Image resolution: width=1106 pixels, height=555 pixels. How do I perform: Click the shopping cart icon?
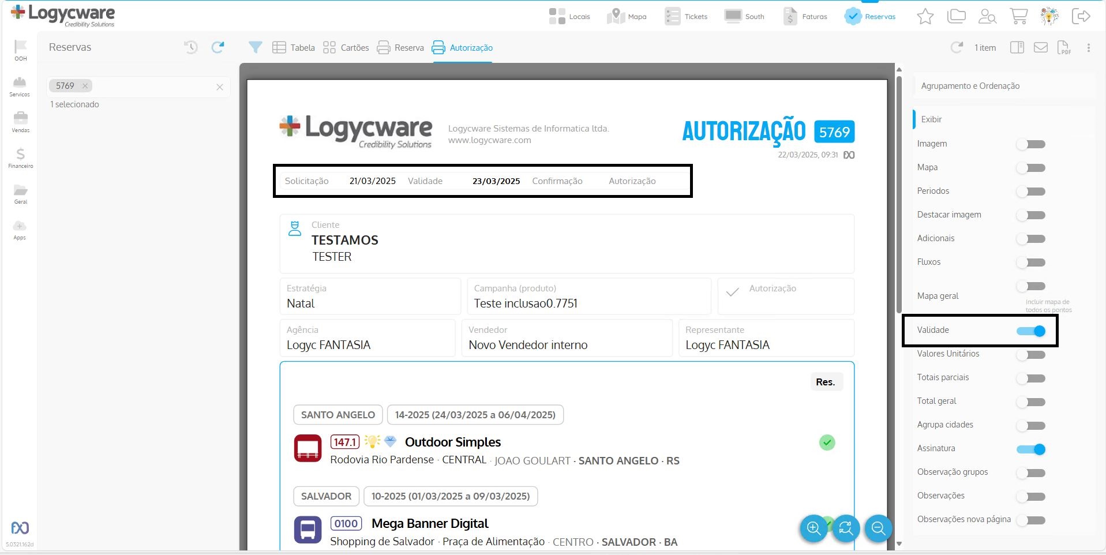tap(1018, 16)
